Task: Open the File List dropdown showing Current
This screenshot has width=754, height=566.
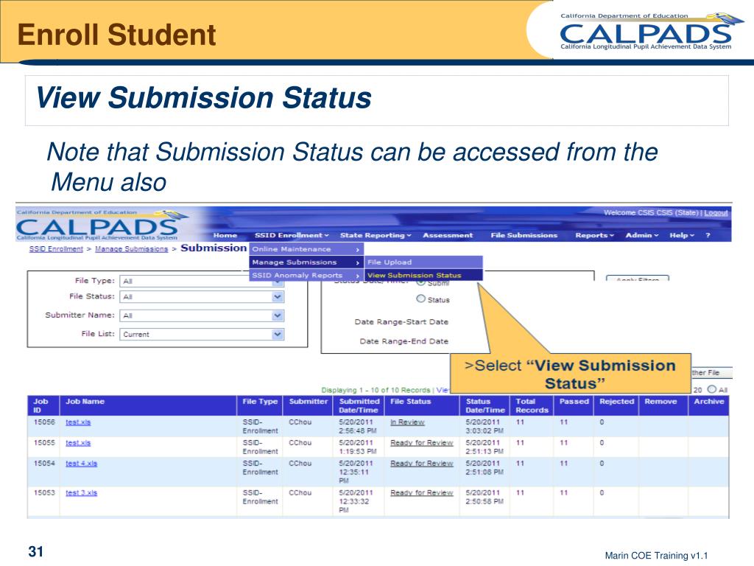Action: point(202,335)
